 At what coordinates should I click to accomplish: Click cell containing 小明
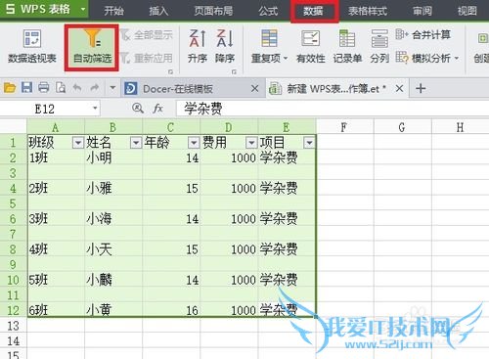point(113,157)
